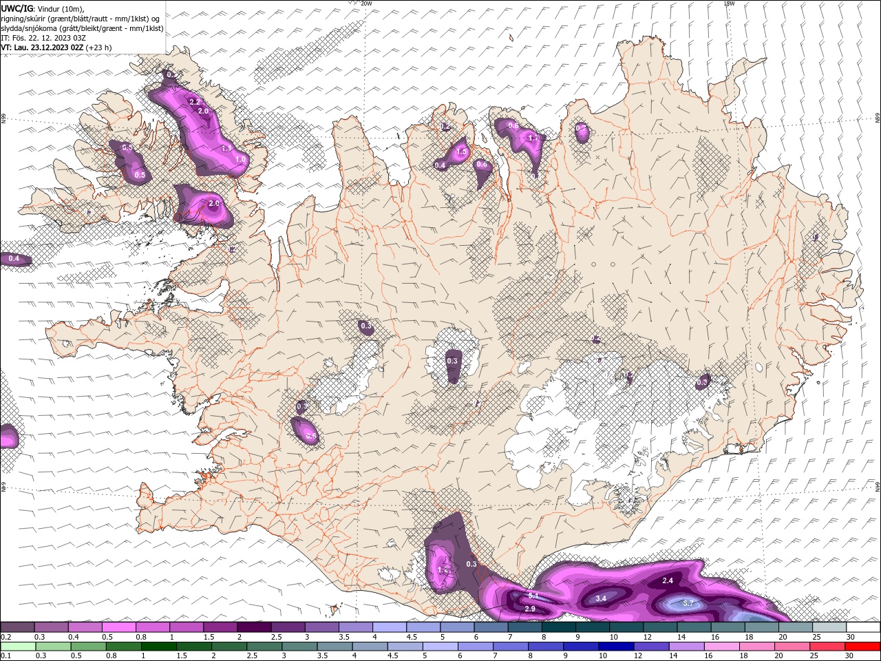
Task: Pick the darkest purple snow scale swatch
Action: pyautogui.click(x=254, y=627)
